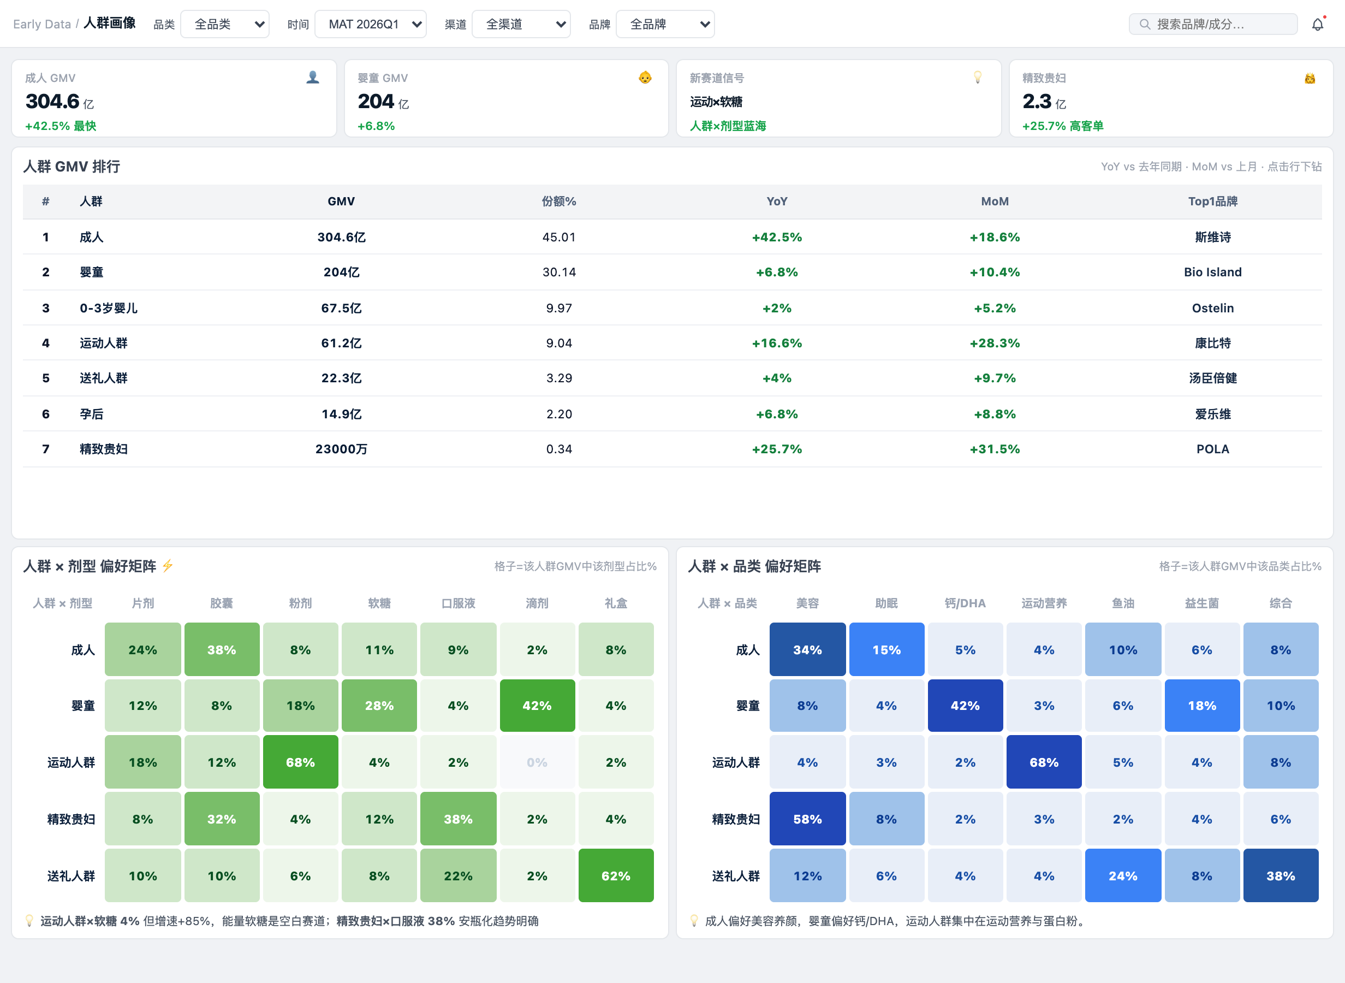Click the search magnifier icon

(x=1145, y=25)
